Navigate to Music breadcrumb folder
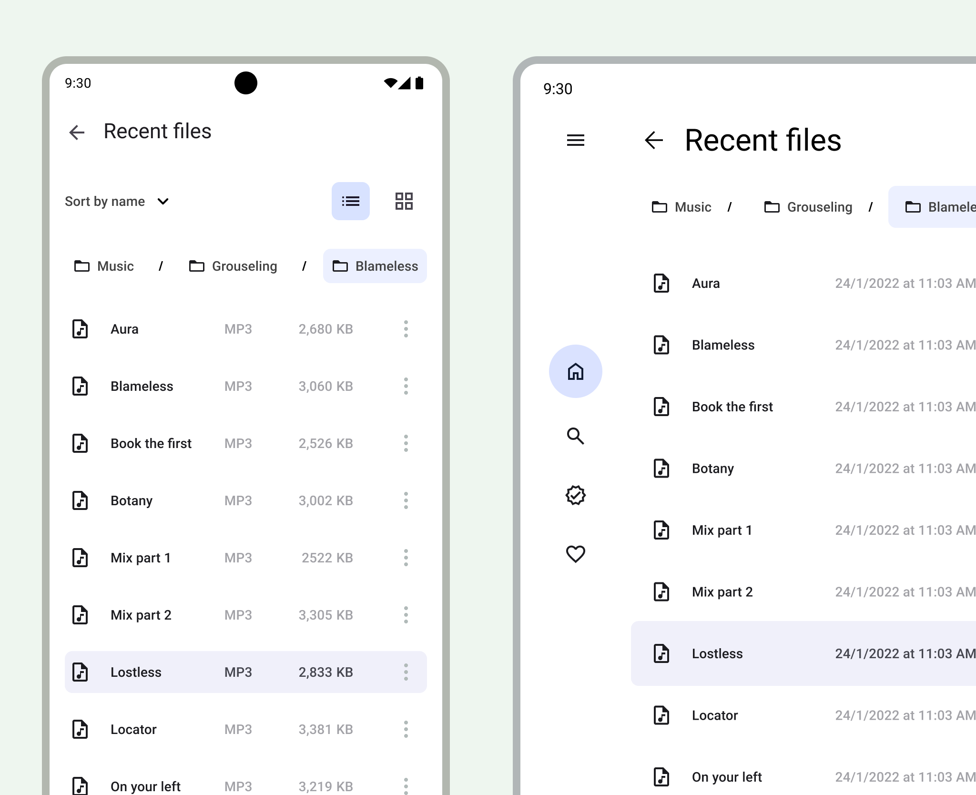The width and height of the screenshot is (976, 795). point(104,265)
